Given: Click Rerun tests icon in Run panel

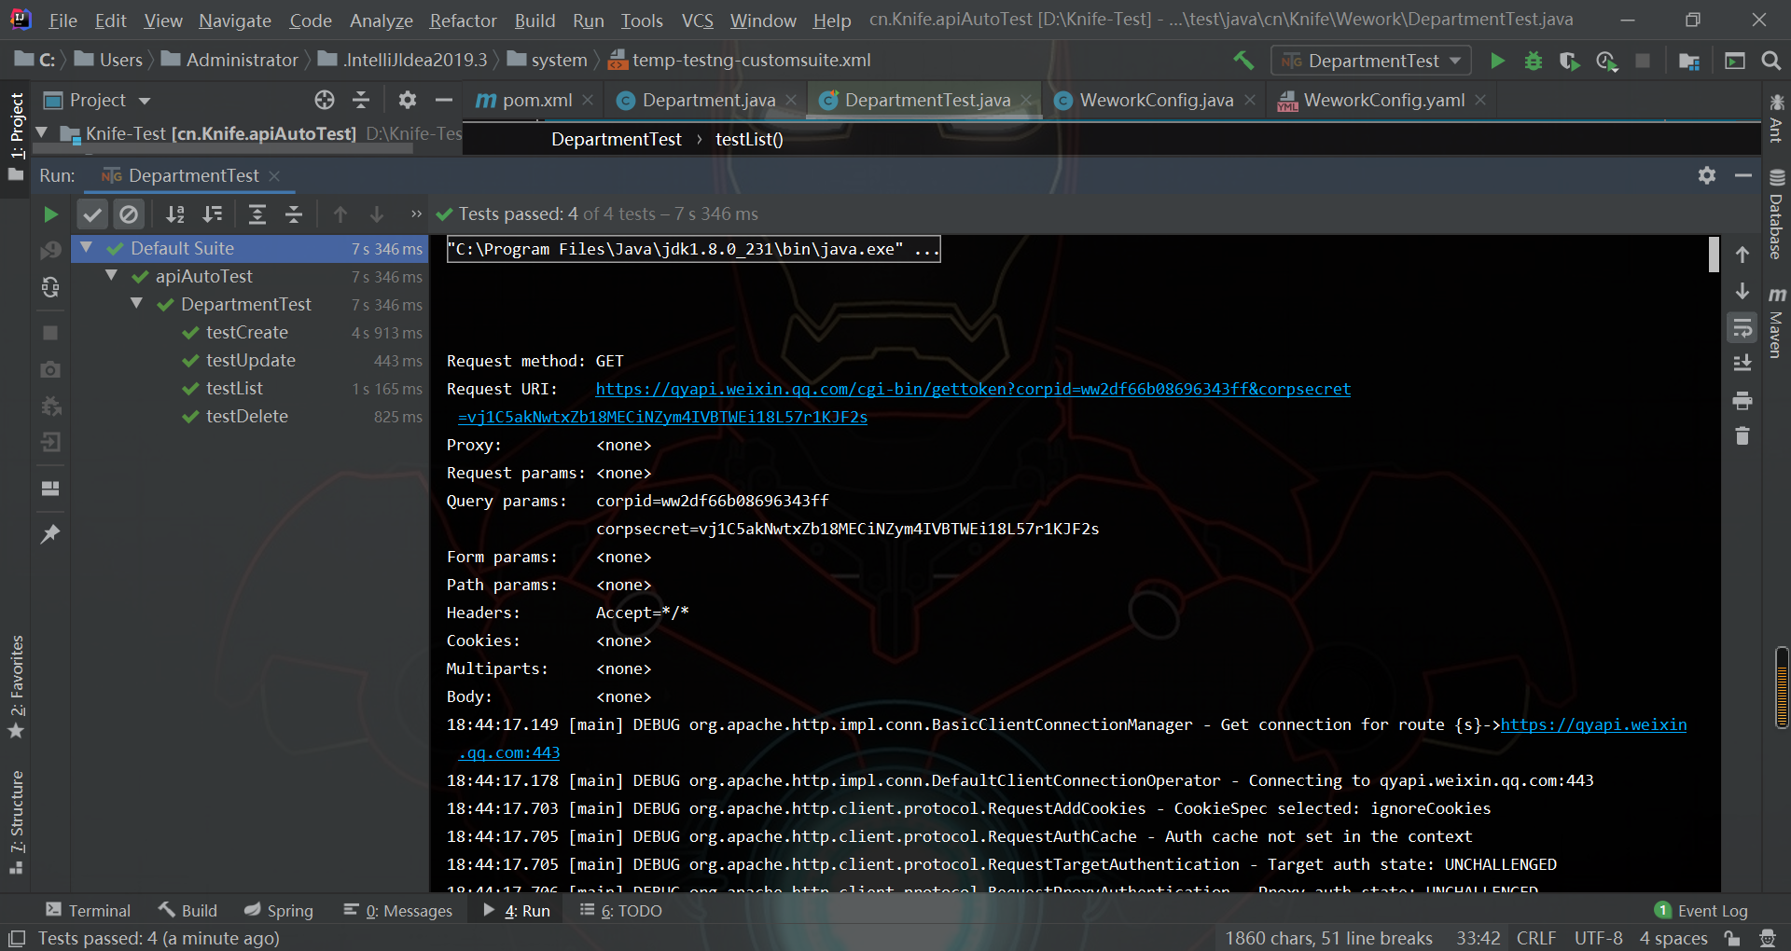Looking at the screenshot, I should tap(50, 214).
